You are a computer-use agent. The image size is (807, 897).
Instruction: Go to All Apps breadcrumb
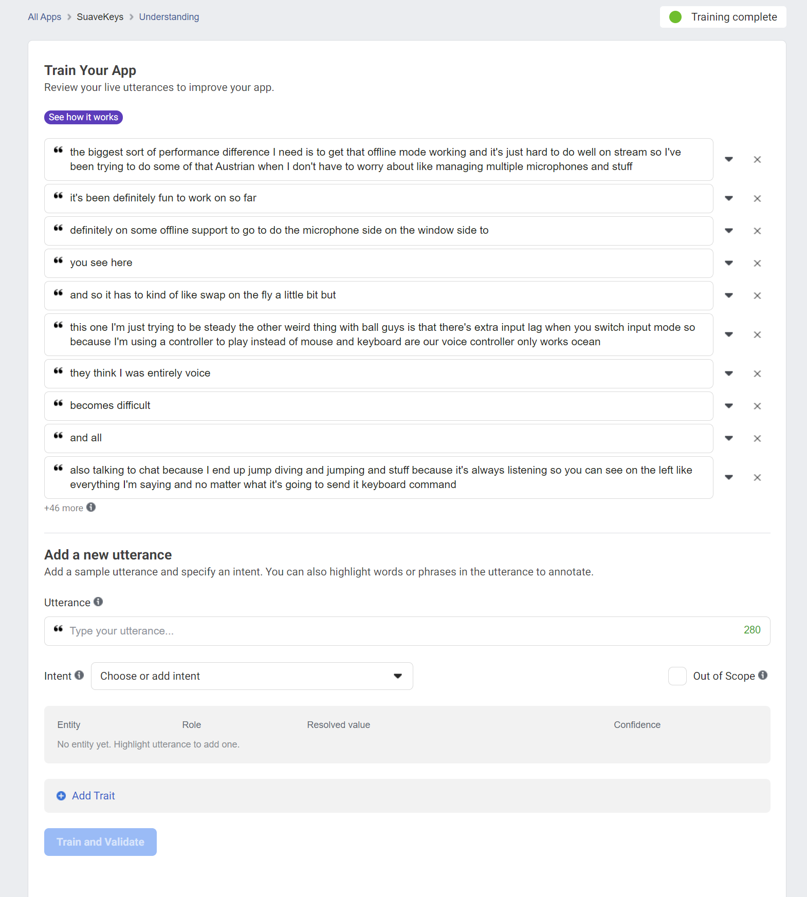tap(44, 17)
